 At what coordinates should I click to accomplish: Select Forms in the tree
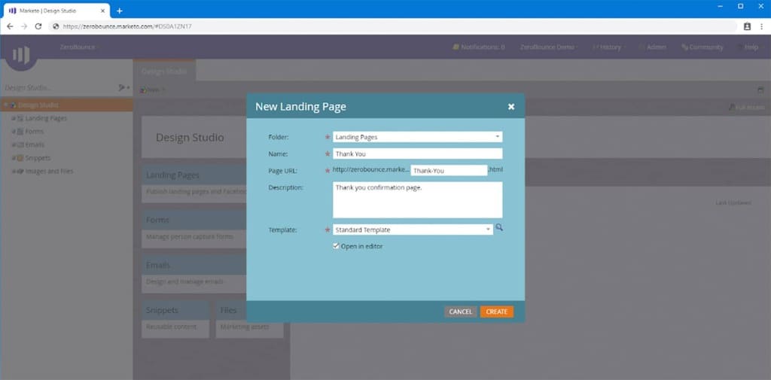coord(35,132)
